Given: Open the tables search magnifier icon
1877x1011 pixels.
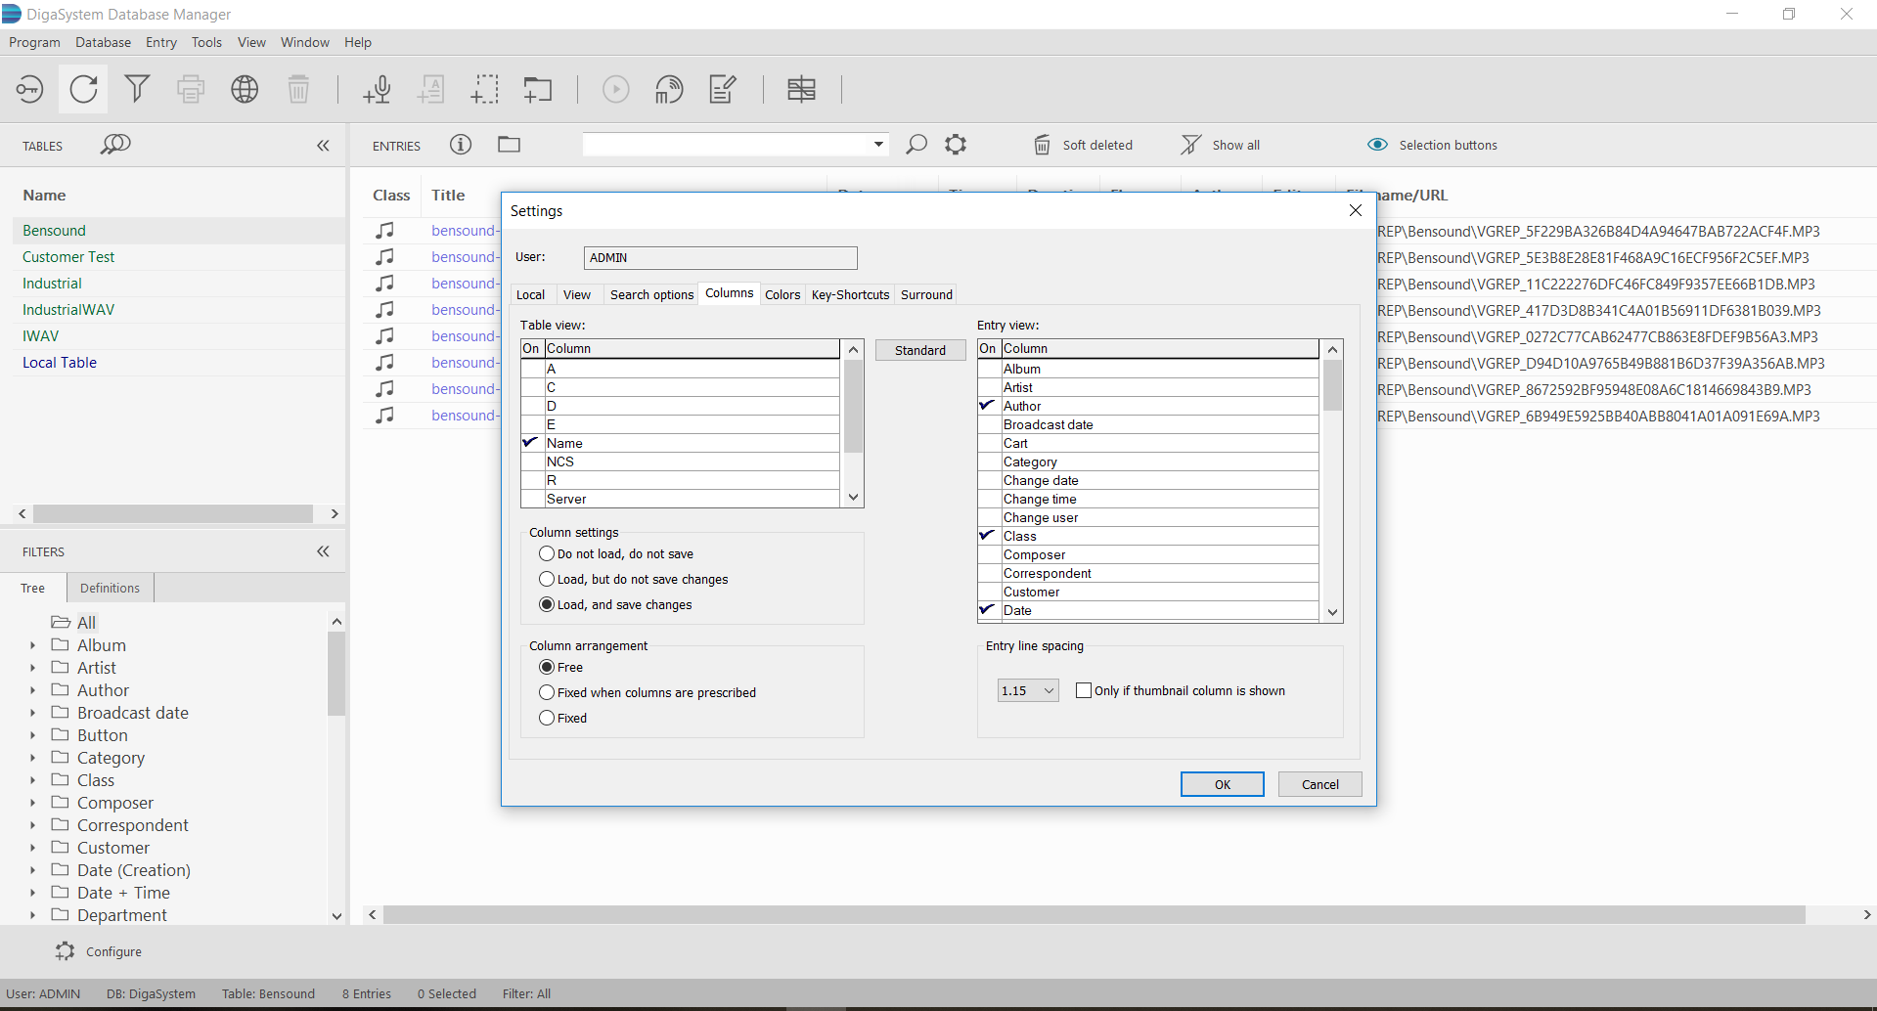Looking at the screenshot, I should pyautogui.click(x=115, y=145).
